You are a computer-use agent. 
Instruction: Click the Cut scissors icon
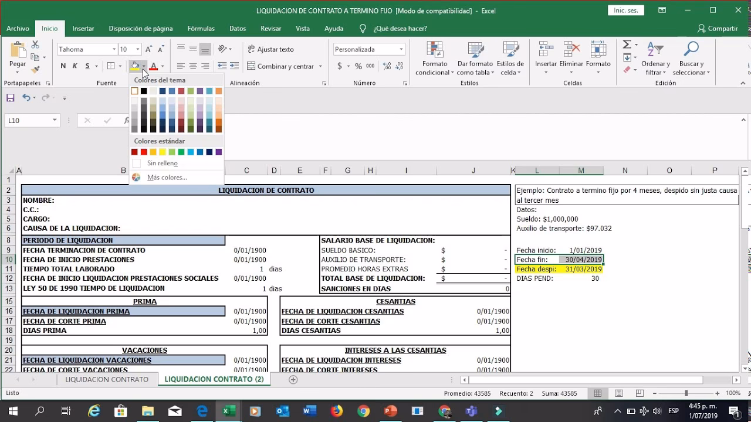point(35,45)
